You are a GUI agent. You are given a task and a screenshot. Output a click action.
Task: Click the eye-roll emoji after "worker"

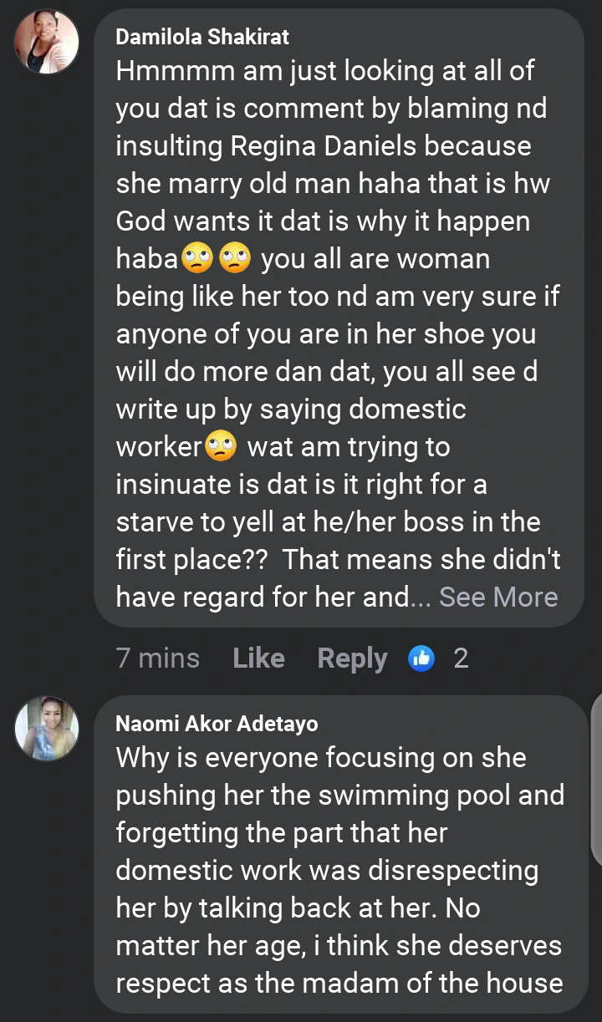tap(220, 447)
